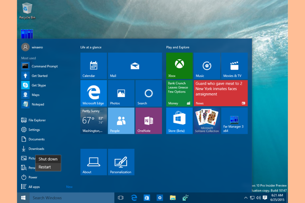Click the Recycle Bin desktop icon
305x203 pixels.
[x=27, y=11]
